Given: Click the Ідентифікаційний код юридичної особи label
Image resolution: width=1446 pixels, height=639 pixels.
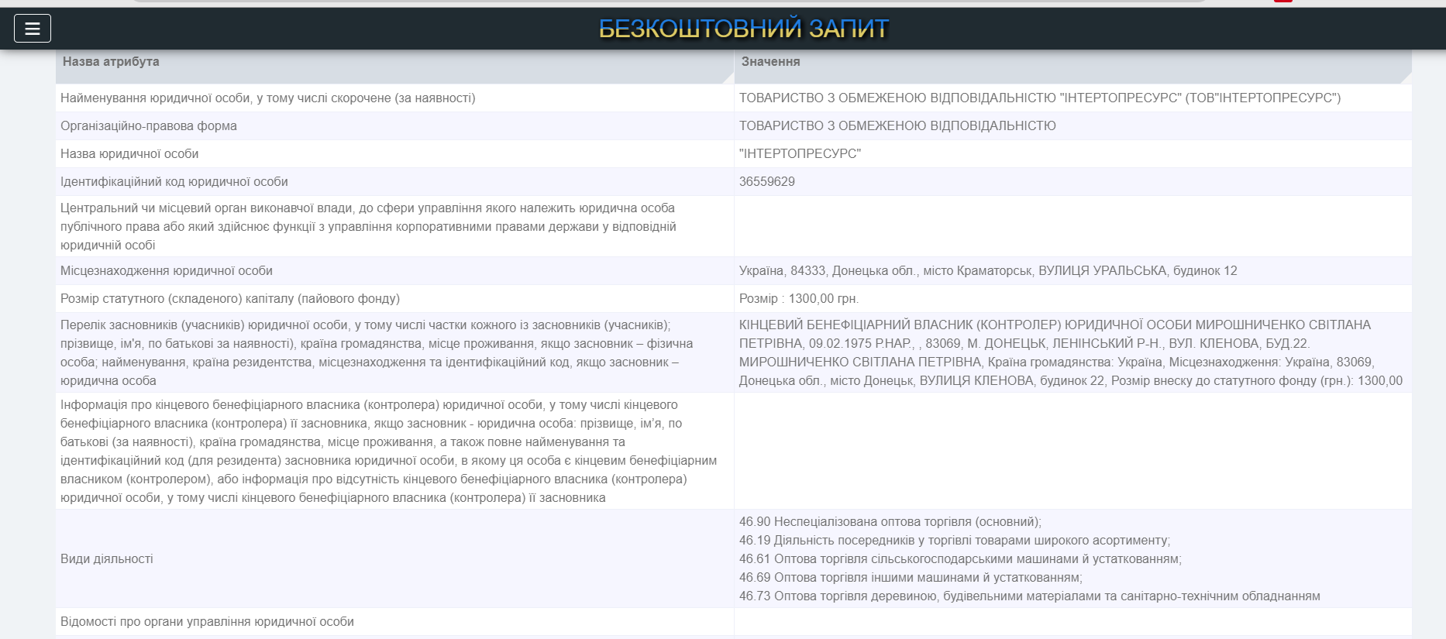Looking at the screenshot, I should 174,182.
